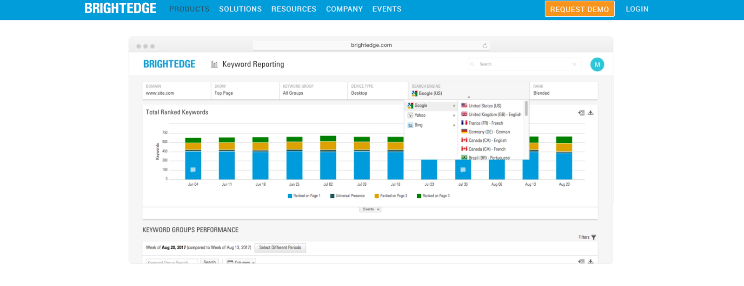Viewport: 744px width, 286px height.
Task: Click the comment bubble on the Jun 04 bar
Action: coord(193,170)
